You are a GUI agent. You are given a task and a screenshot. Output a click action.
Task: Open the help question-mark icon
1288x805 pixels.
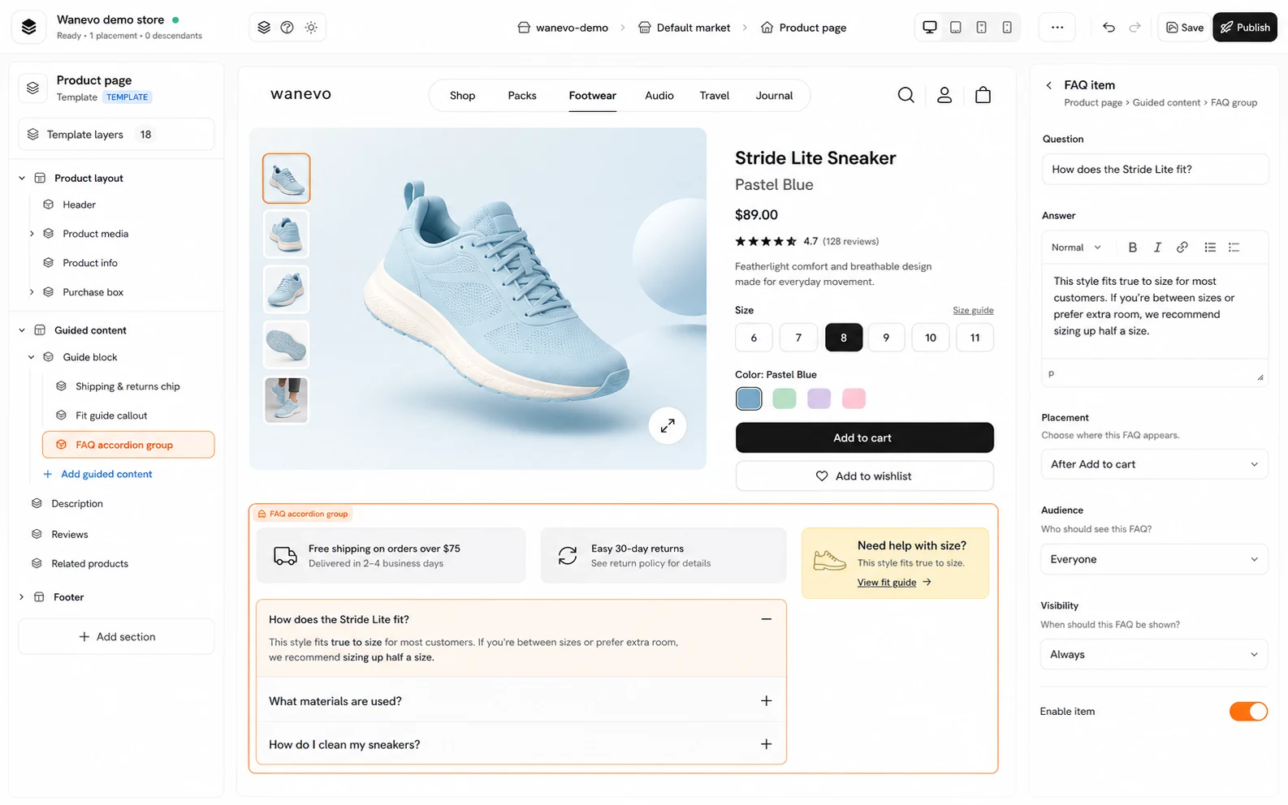pyautogui.click(x=287, y=28)
